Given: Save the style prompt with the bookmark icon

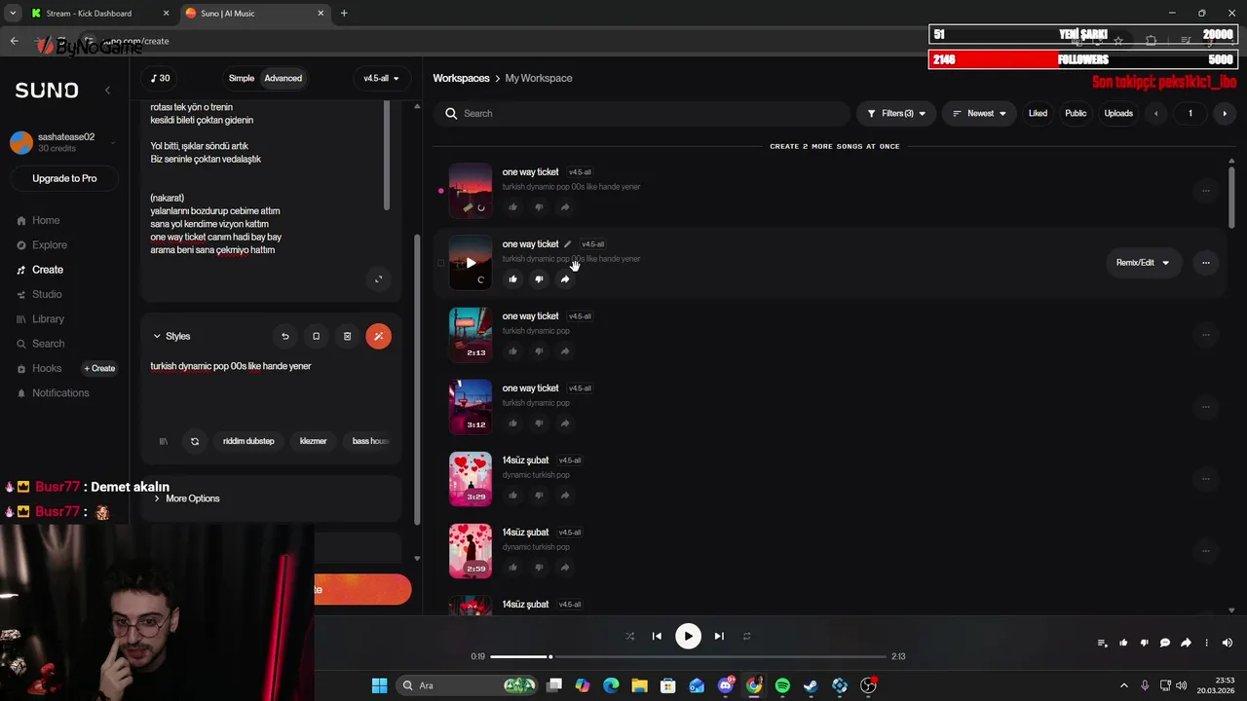Looking at the screenshot, I should click(x=316, y=336).
